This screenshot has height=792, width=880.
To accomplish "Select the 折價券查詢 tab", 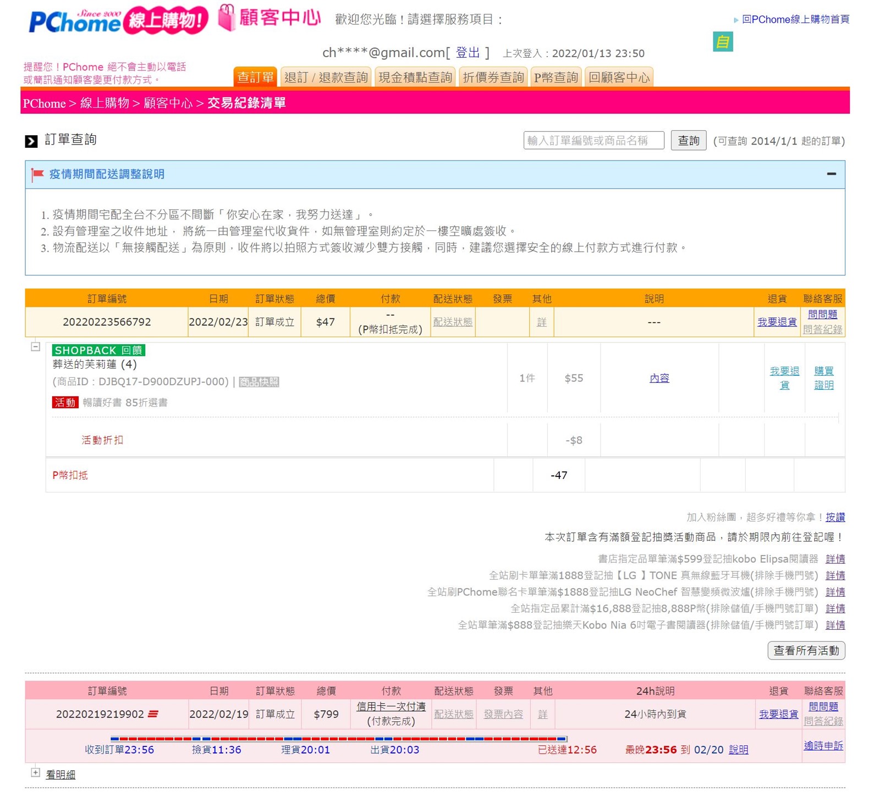I will 493,77.
